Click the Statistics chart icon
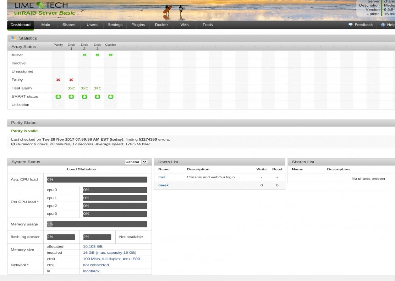The height and width of the screenshot is (281, 395). (x=13, y=38)
